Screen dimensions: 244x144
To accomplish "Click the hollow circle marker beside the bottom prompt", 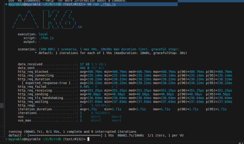I will [x=6, y=139].
